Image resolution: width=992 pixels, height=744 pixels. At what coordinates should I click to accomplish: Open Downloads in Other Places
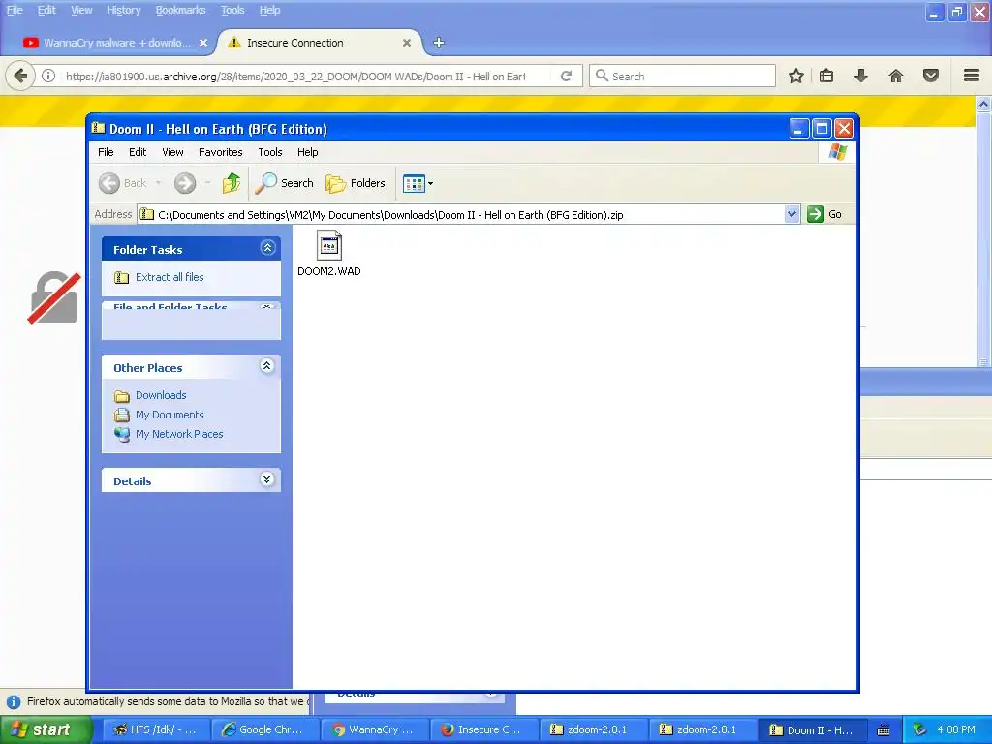tap(161, 395)
